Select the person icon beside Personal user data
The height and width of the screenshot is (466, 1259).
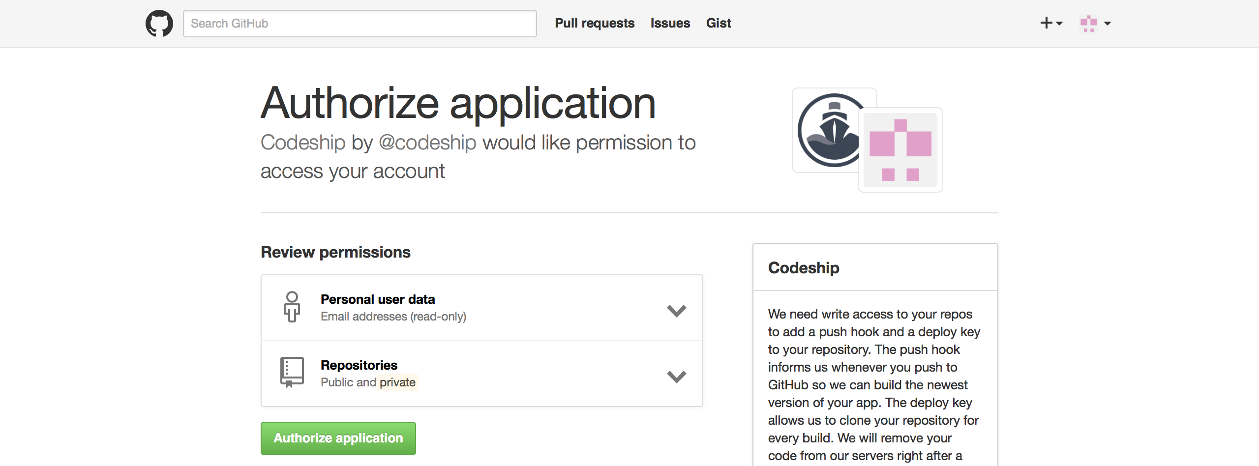pos(292,307)
